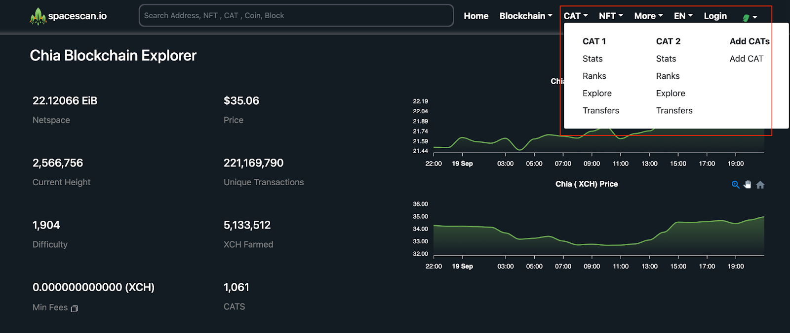Click the Current Height label
This screenshot has width=790, height=333.
click(x=62, y=182)
